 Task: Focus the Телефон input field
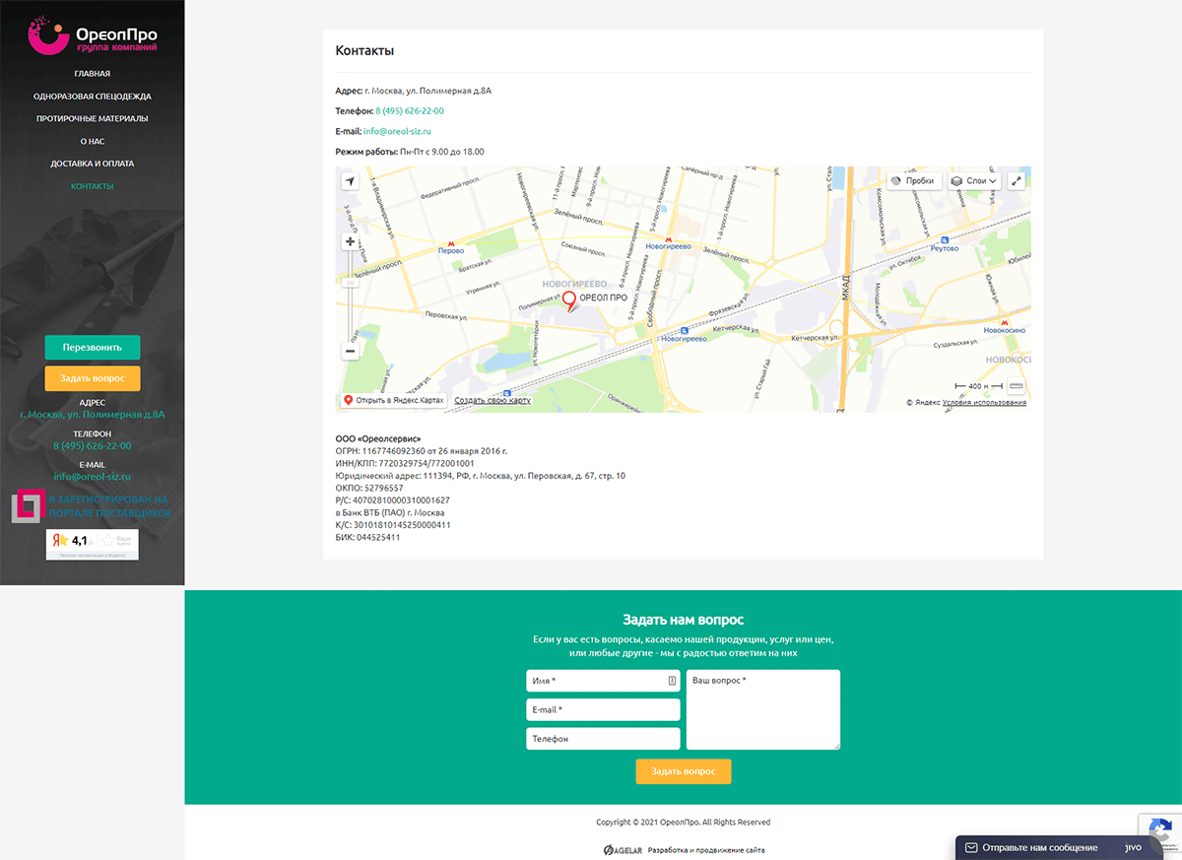(603, 739)
